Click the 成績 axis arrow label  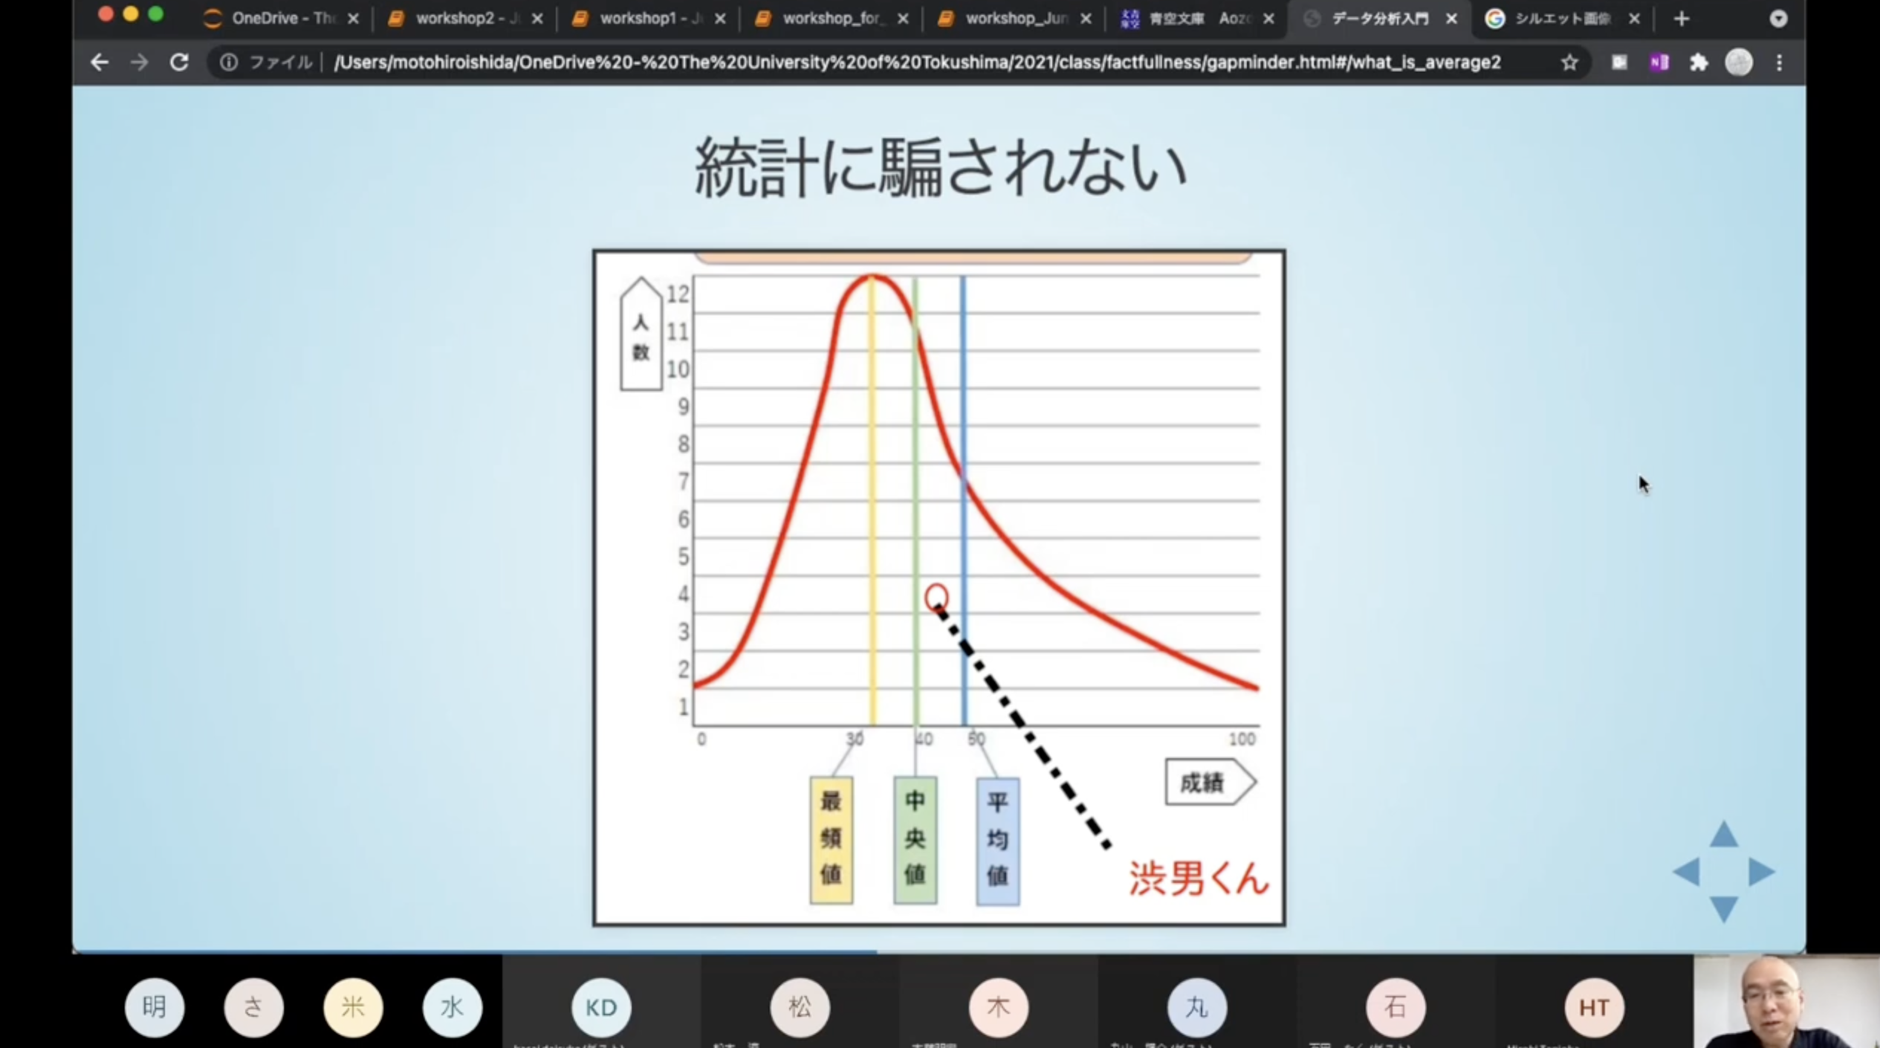click(x=1210, y=782)
